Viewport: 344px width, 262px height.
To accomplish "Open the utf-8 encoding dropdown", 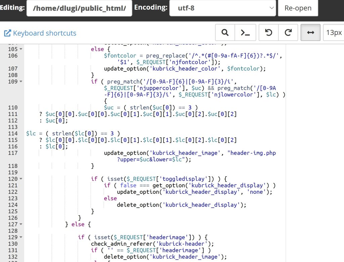I will point(222,8).
